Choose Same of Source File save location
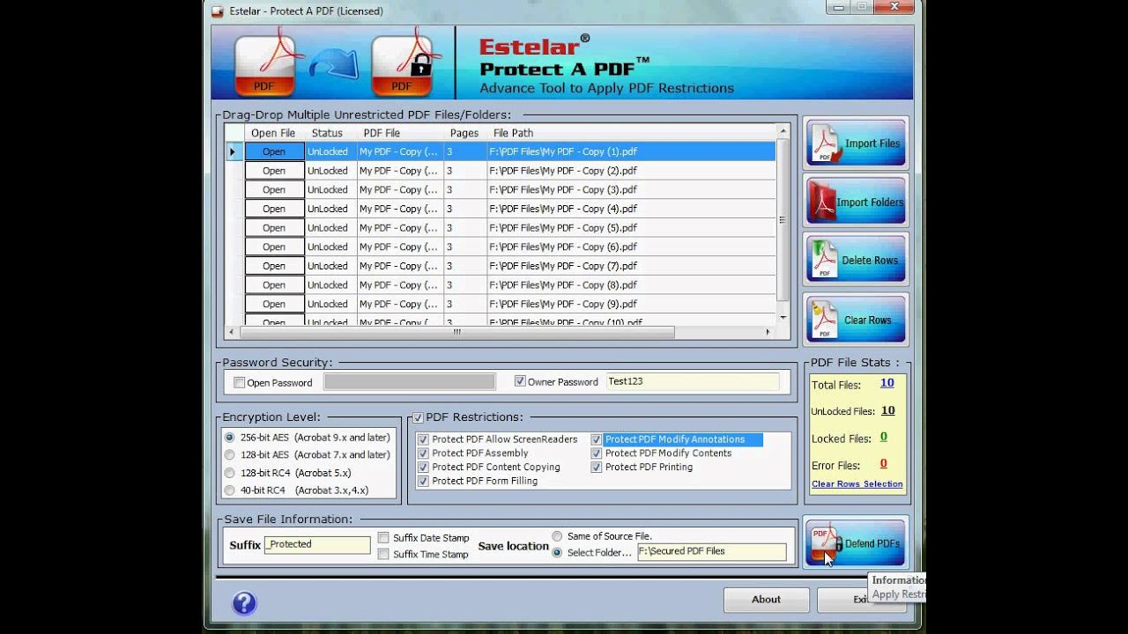Screen dimensions: 1128x634 coord(557,536)
